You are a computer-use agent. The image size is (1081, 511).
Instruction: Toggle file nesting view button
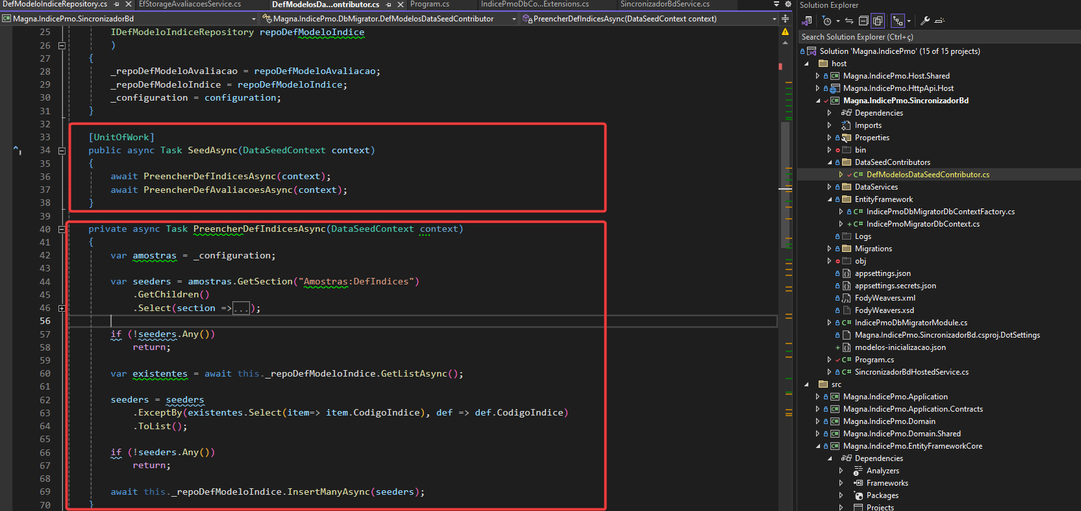click(x=898, y=21)
